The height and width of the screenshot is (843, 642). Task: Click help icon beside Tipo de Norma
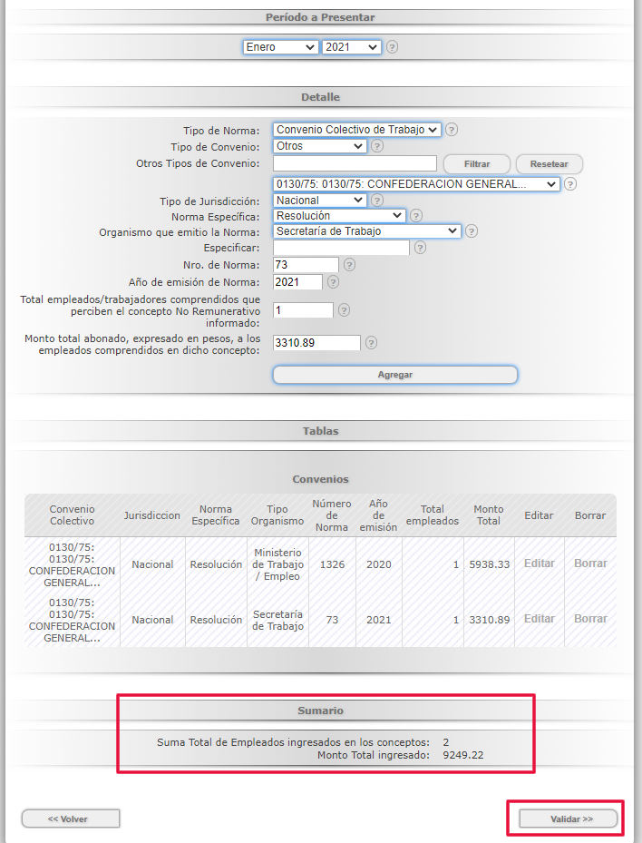[452, 130]
